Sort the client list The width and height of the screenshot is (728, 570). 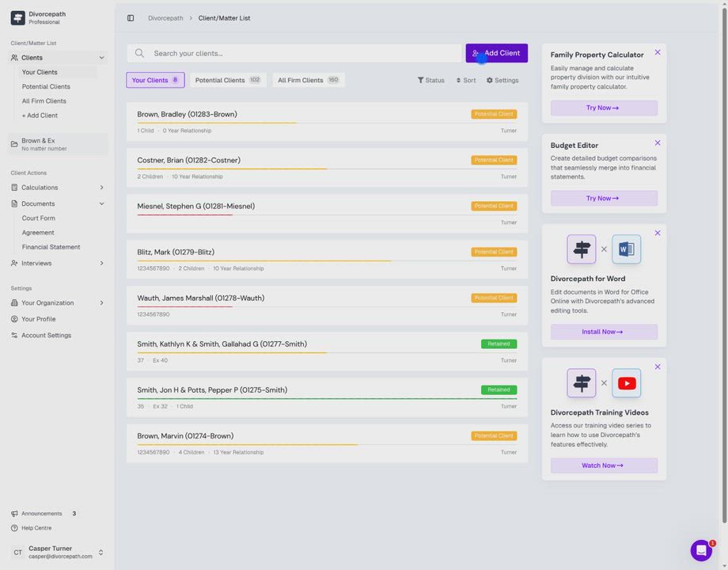465,80
